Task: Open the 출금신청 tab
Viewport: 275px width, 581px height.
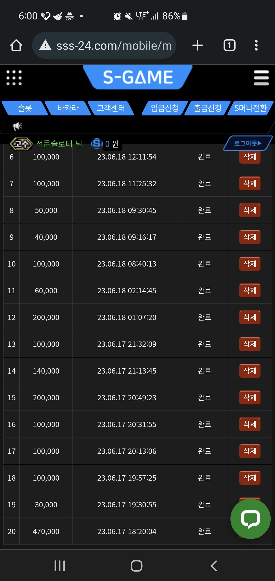Action: tap(208, 108)
